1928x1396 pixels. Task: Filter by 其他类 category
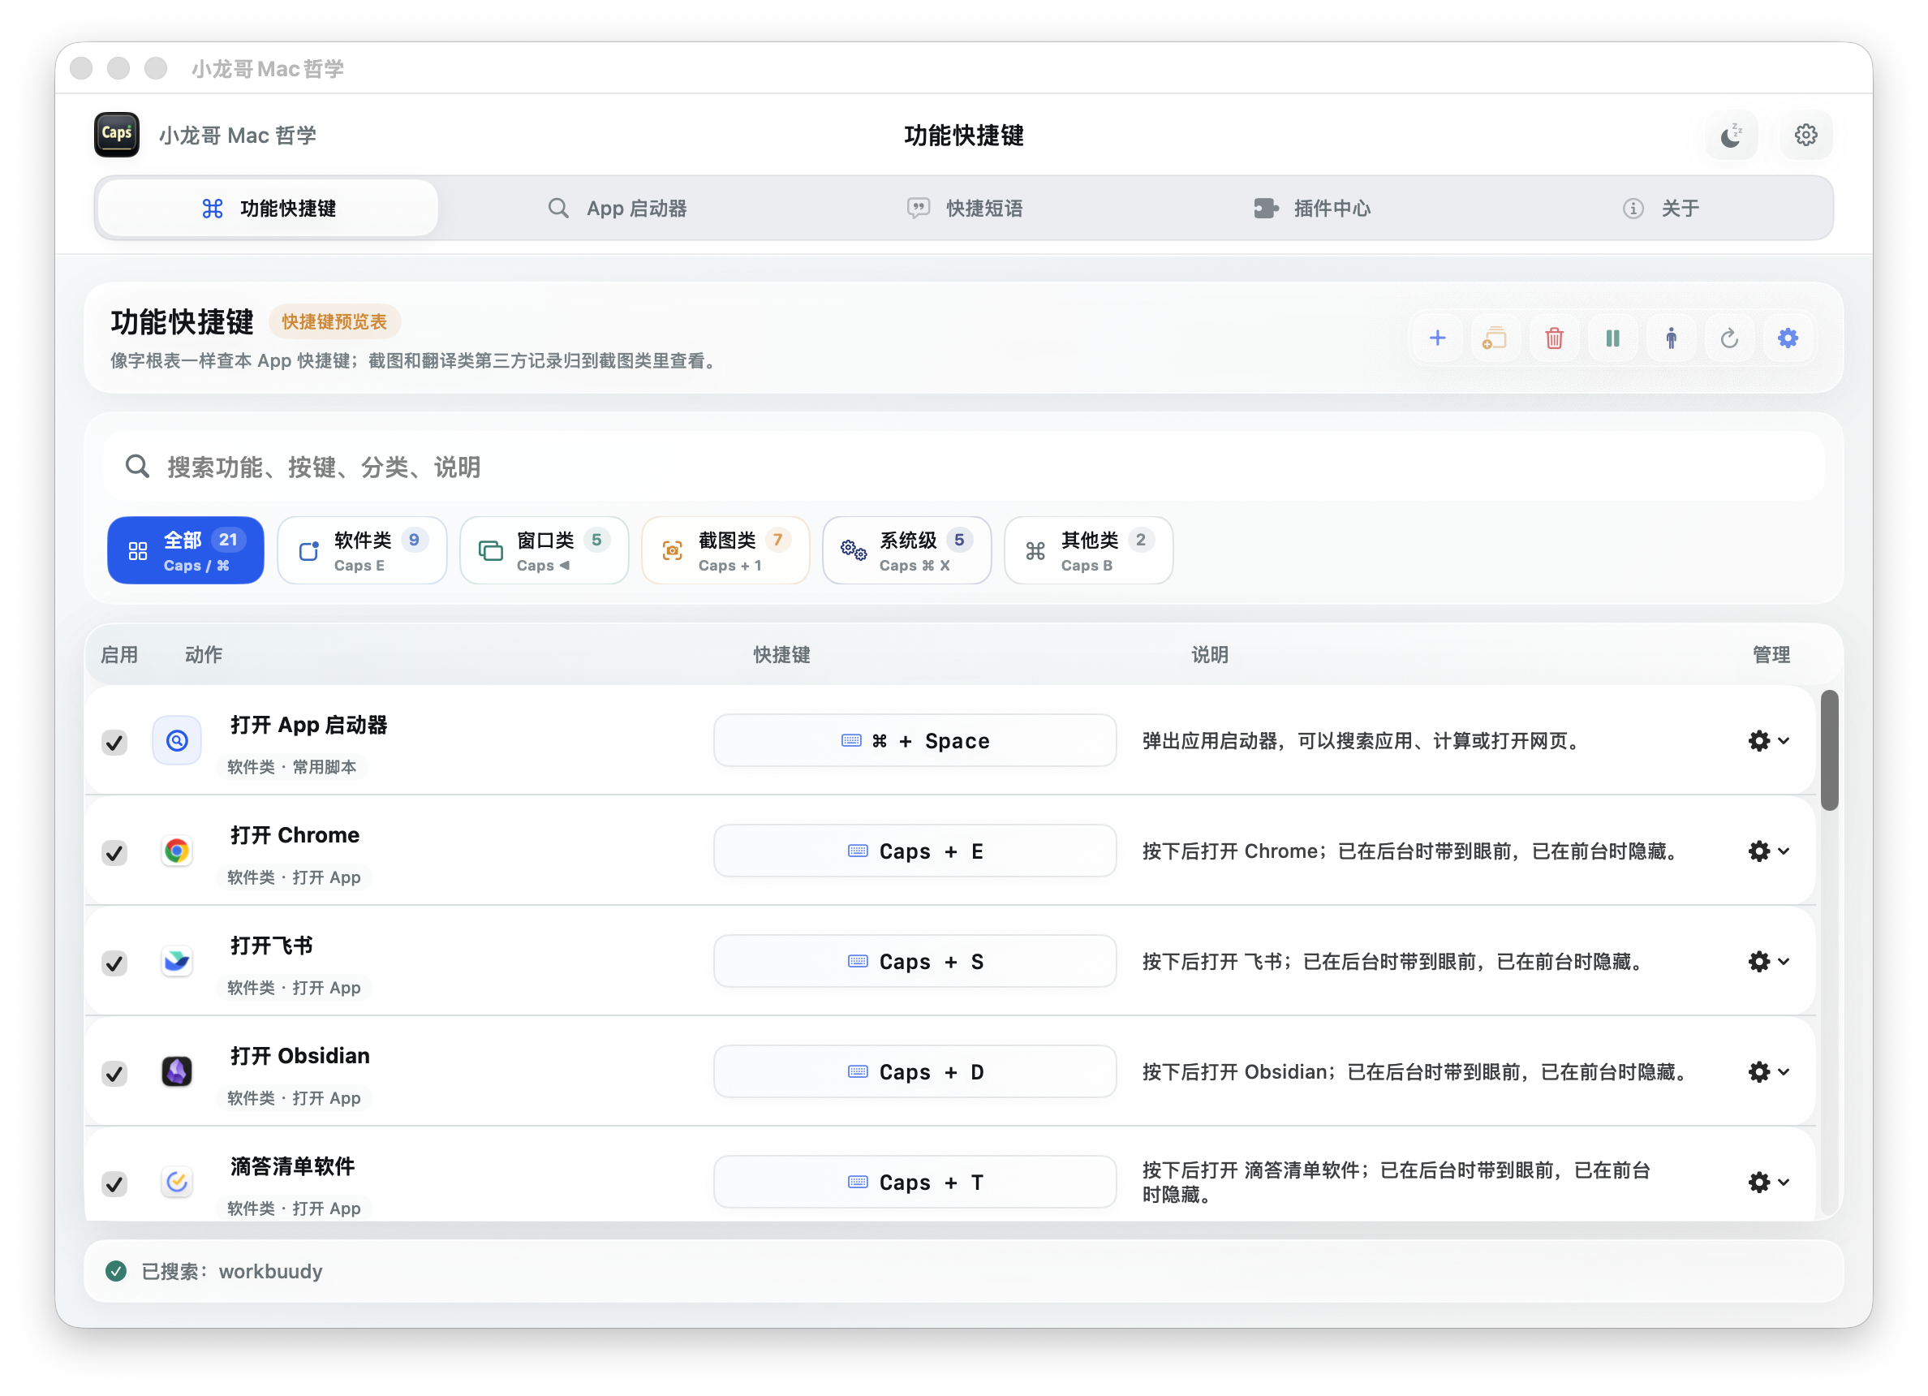click(x=1089, y=551)
